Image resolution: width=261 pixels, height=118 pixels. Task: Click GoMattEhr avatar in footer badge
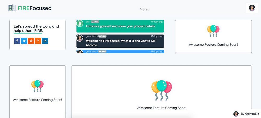[236, 114]
